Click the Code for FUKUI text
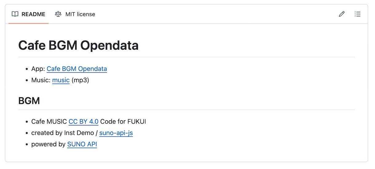Image resolution: width=375 pixels, height=169 pixels. (x=123, y=121)
